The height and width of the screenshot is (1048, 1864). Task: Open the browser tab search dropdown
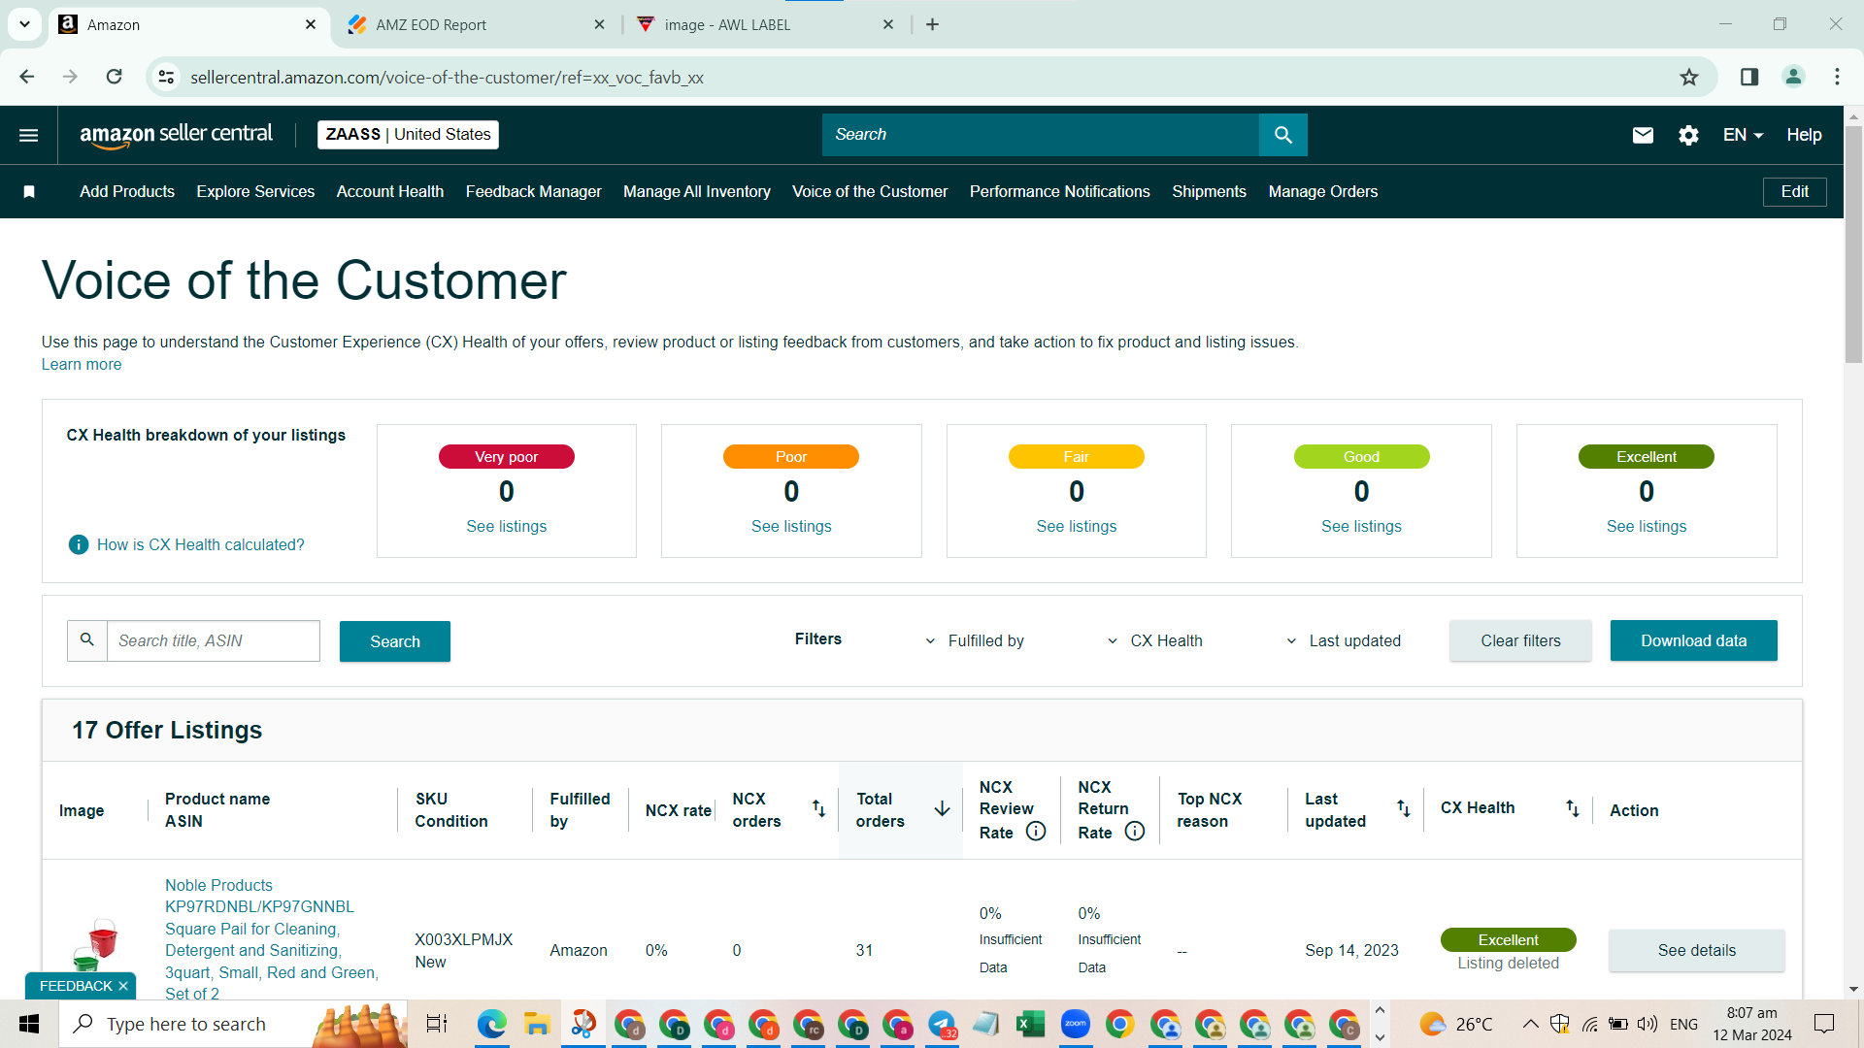click(x=24, y=24)
